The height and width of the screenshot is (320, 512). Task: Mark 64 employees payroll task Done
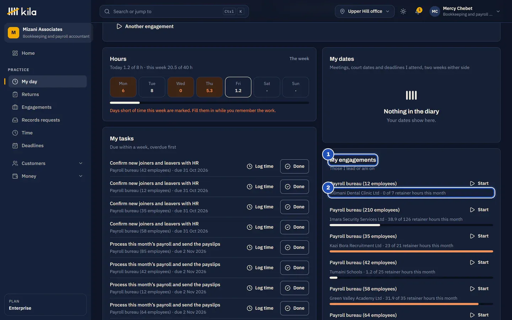tap(294, 308)
